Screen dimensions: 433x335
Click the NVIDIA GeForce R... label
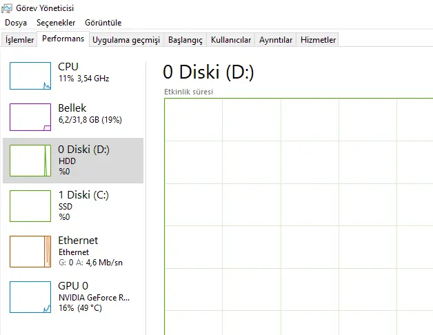pos(94,298)
